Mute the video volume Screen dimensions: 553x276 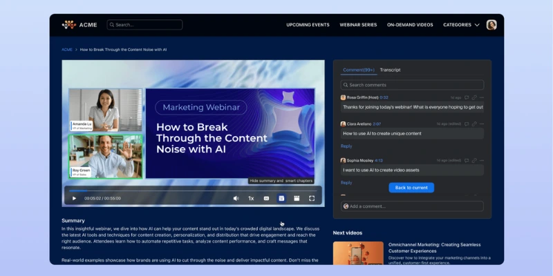236,198
